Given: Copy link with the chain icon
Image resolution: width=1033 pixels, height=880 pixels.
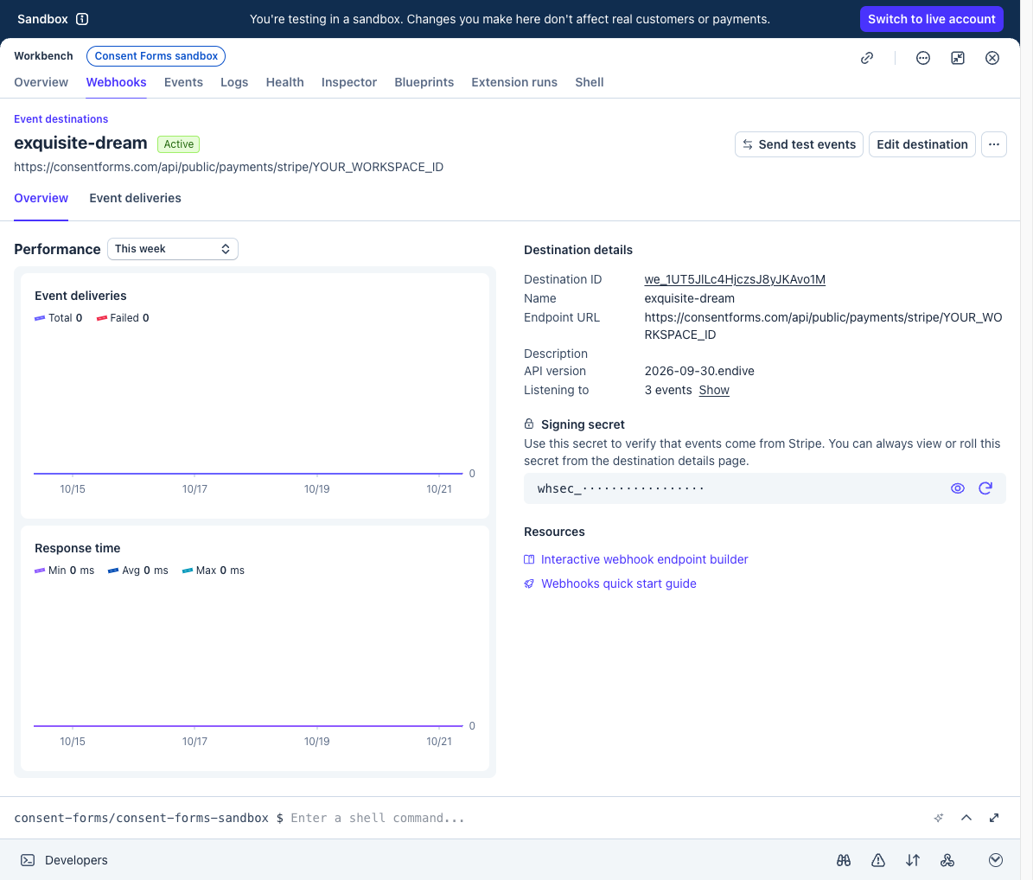Looking at the screenshot, I should click(867, 58).
